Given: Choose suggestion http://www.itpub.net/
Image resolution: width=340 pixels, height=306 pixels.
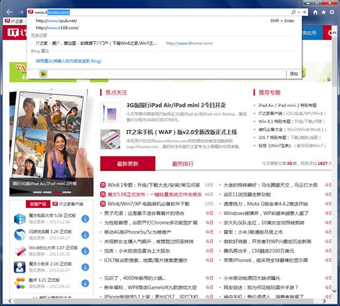Looking at the screenshot, I should [x=56, y=21].
